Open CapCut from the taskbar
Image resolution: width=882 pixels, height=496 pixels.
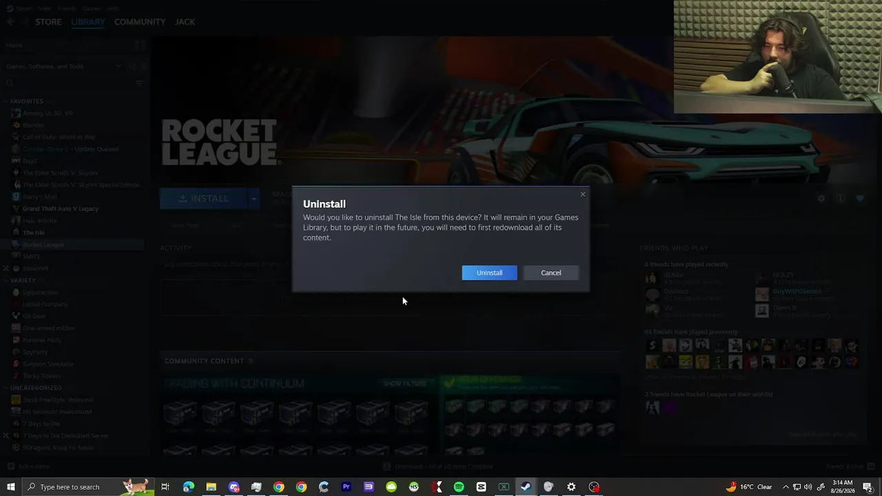[481, 487]
